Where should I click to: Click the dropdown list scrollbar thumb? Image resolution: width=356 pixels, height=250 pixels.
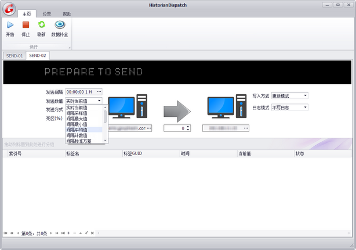(105, 116)
